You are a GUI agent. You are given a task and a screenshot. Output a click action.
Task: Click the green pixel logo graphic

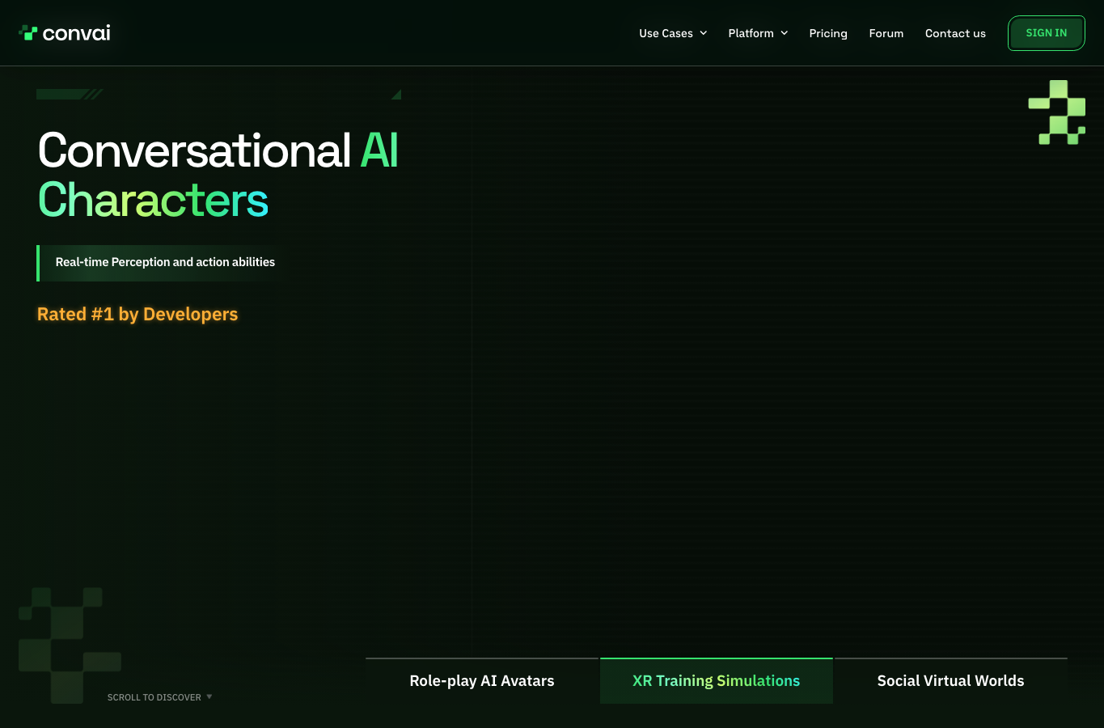(x=1057, y=112)
